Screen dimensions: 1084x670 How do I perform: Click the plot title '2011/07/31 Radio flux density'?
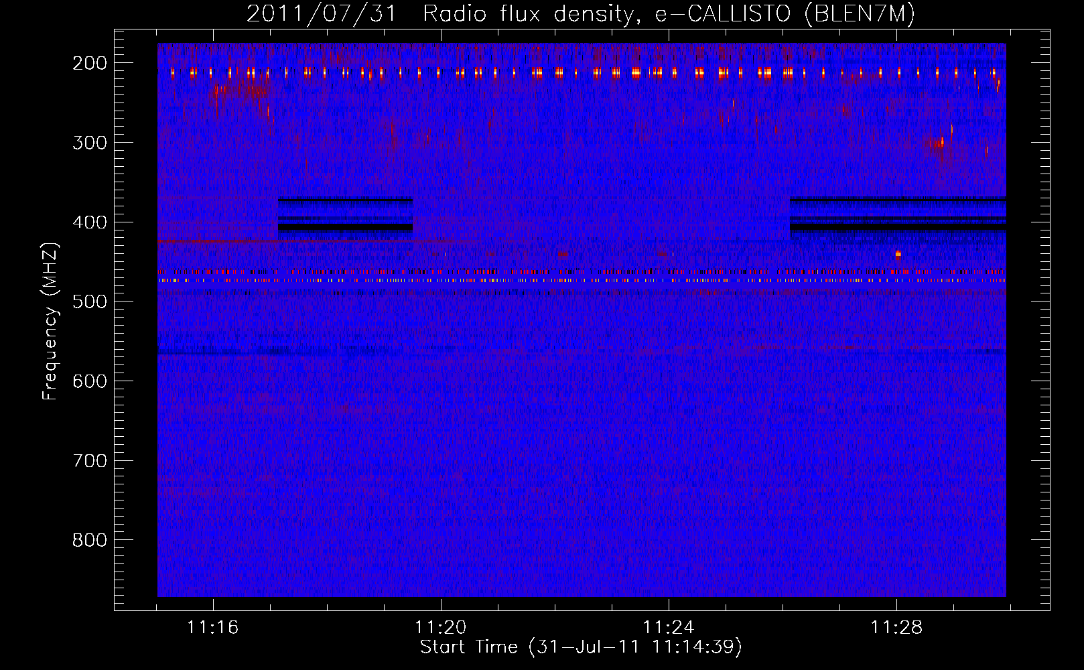coord(580,14)
